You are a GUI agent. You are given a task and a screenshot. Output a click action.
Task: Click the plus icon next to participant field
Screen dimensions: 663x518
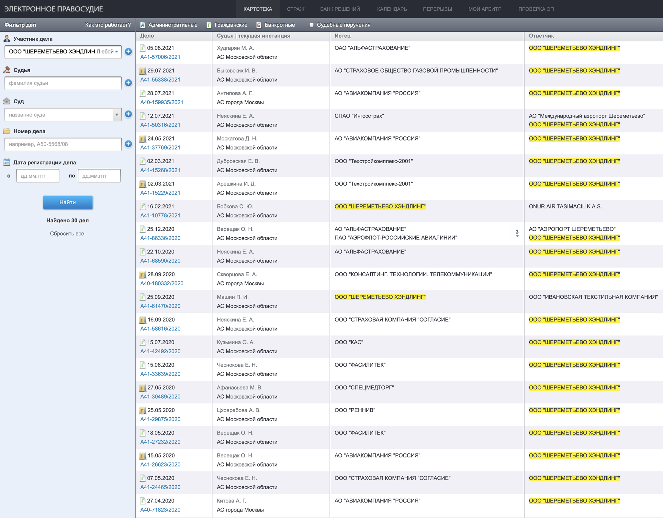(128, 51)
